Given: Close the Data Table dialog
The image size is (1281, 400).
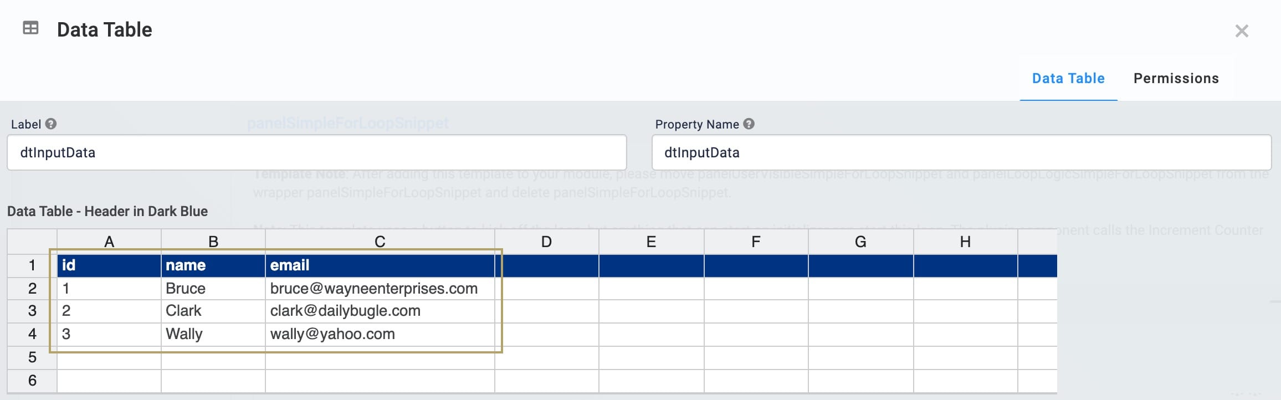Looking at the screenshot, I should (x=1242, y=31).
